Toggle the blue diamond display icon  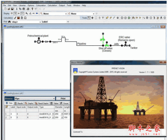37,13
